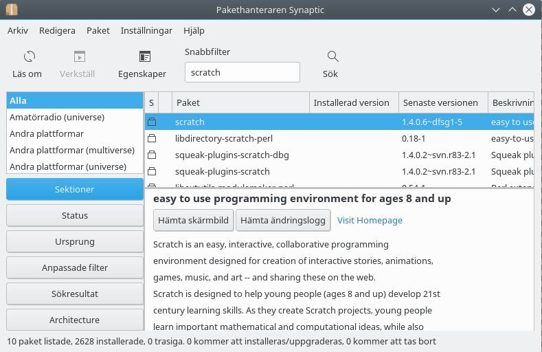The width and height of the screenshot is (542, 352).
Task: Open the Visit Homepage link
Action: [x=370, y=220]
